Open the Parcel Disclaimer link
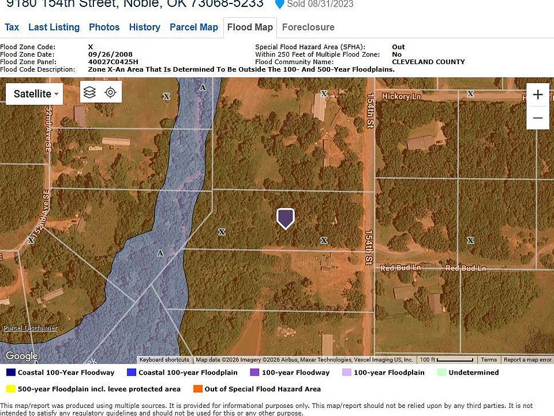The height and width of the screenshot is (416, 554). point(30,328)
